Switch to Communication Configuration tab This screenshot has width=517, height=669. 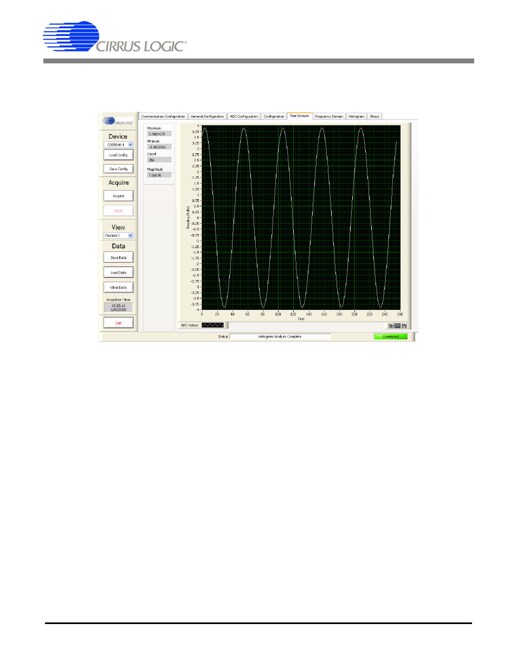point(163,116)
